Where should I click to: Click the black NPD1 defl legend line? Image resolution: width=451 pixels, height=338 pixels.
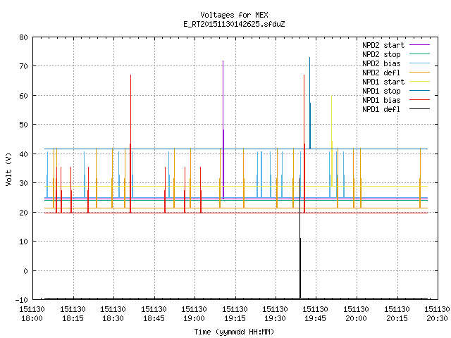419,109
